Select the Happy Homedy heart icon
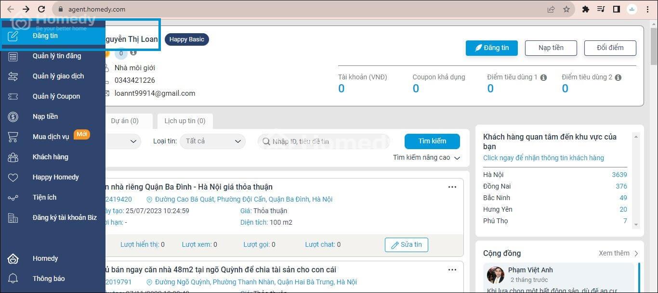 click(x=13, y=177)
